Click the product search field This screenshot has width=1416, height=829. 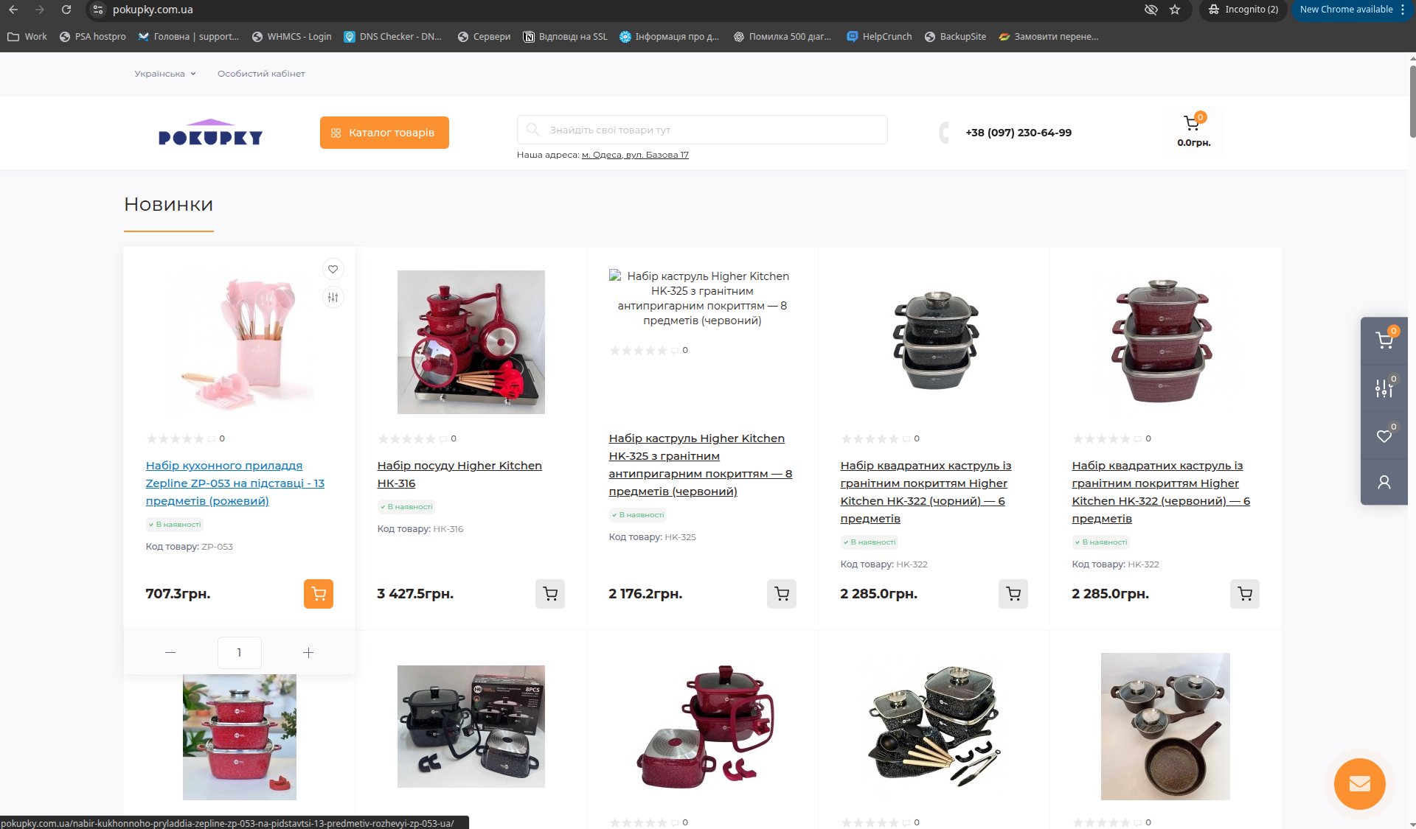(702, 130)
